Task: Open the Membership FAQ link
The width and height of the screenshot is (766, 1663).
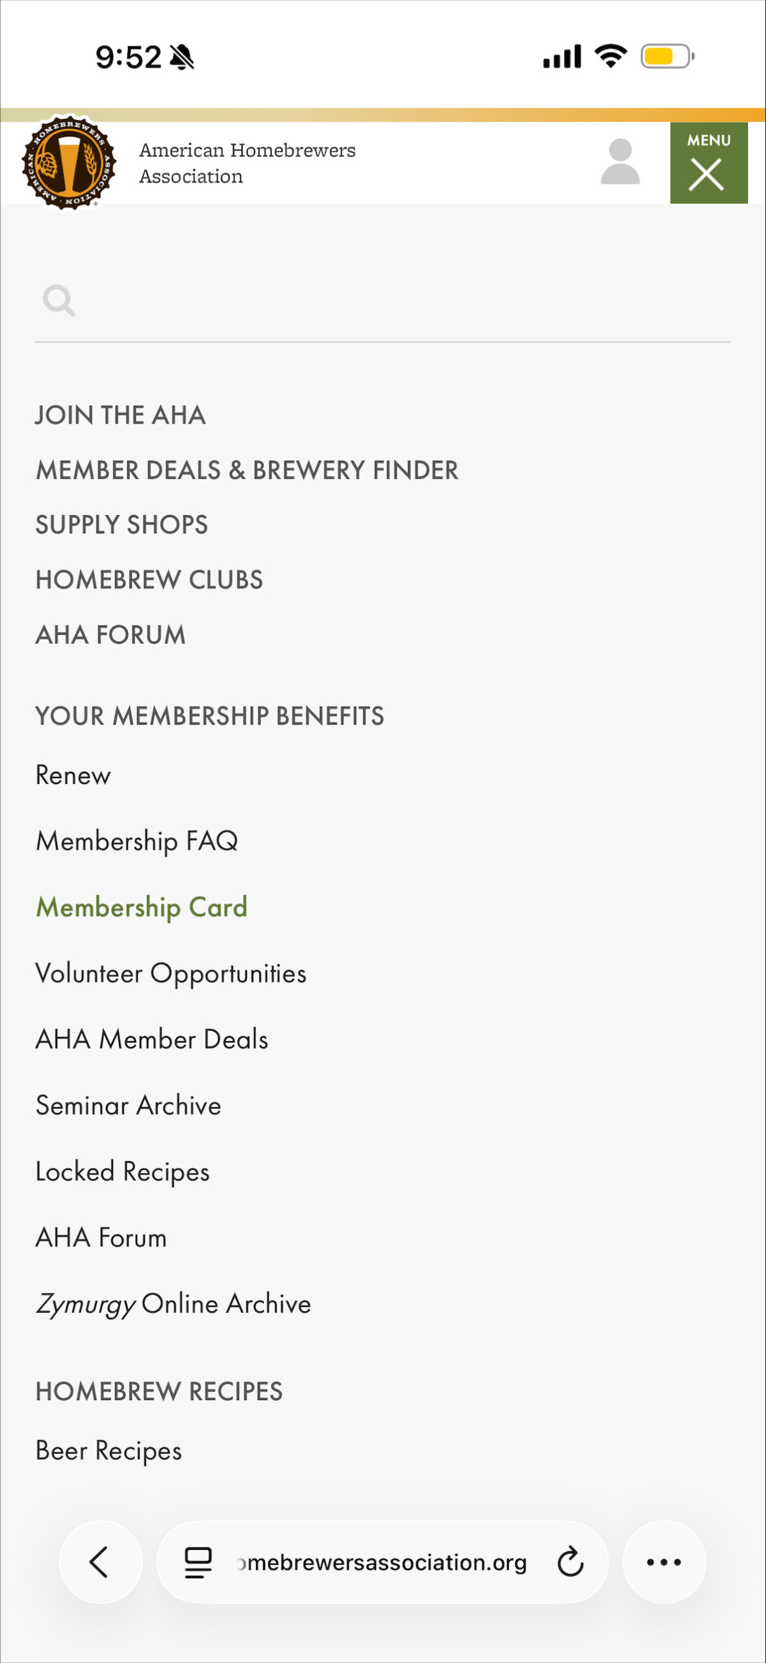Action: click(137, 841)
